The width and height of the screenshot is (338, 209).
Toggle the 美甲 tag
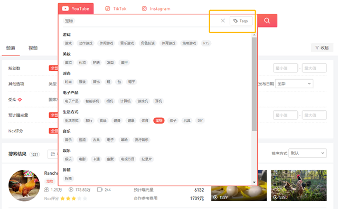point(124,63)
